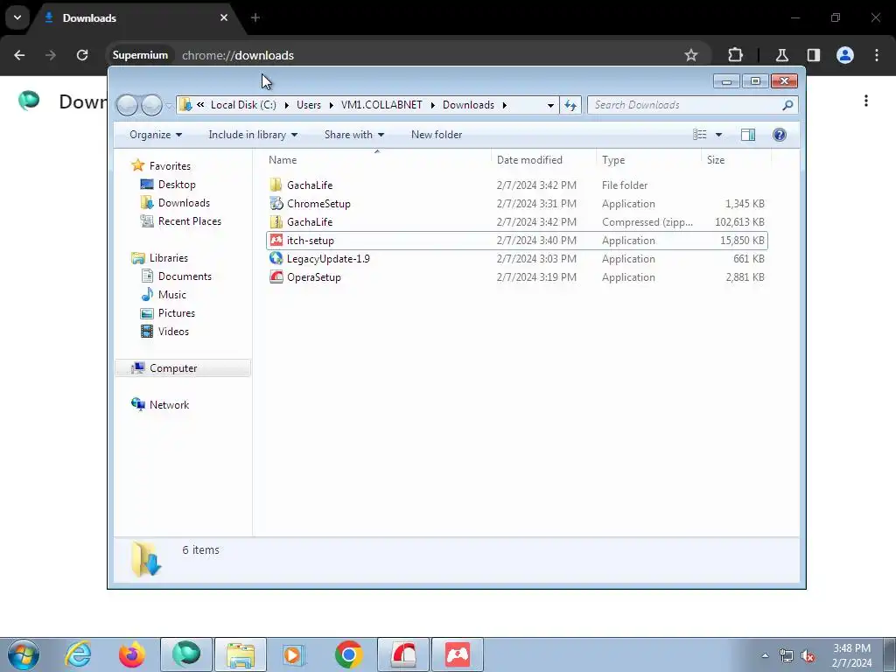This screenshot has height=672, width=896.
Task: Click Local Disk (C:) in the breadcrumb
Action: (x=243, y=105)
